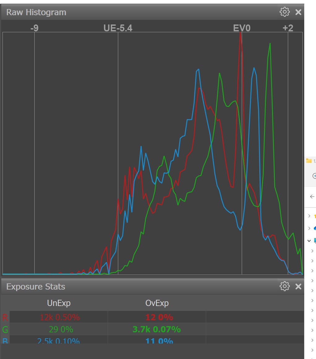Expand the OneDrive cloud item's chevron
The image size is (316, 359).
pos(309,228)
